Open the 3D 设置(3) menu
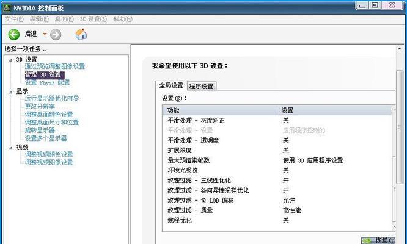This screenshot has width=407, height=244. tap(93, 19)
